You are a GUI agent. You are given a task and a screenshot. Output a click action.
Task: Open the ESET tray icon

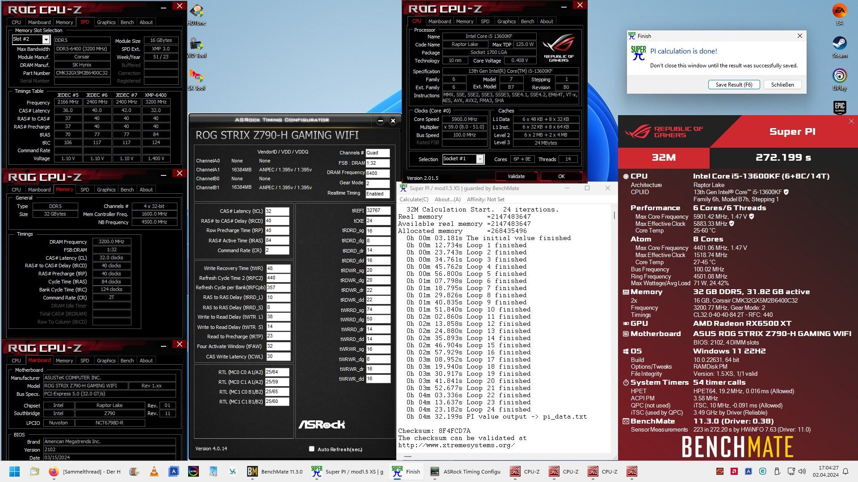[763, 471]
